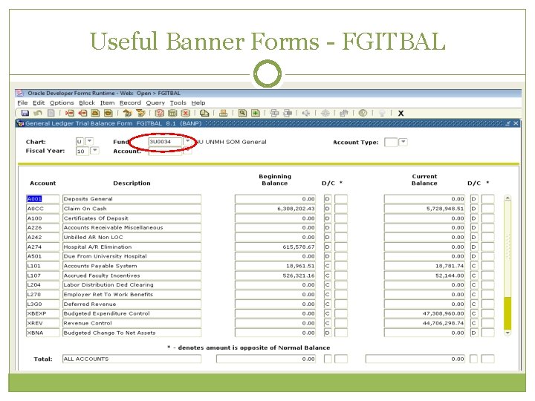Click the magnifier display icon
The image size is (535, 401).
(242, 113)
